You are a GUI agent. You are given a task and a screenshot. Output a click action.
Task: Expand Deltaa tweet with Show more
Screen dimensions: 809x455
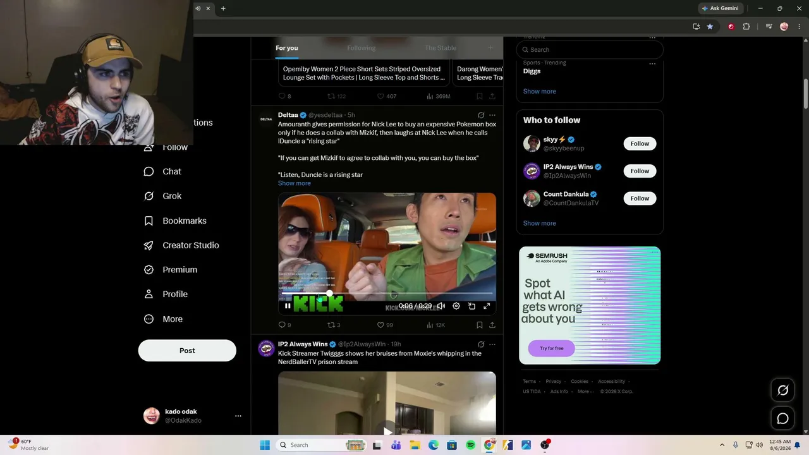295,183
